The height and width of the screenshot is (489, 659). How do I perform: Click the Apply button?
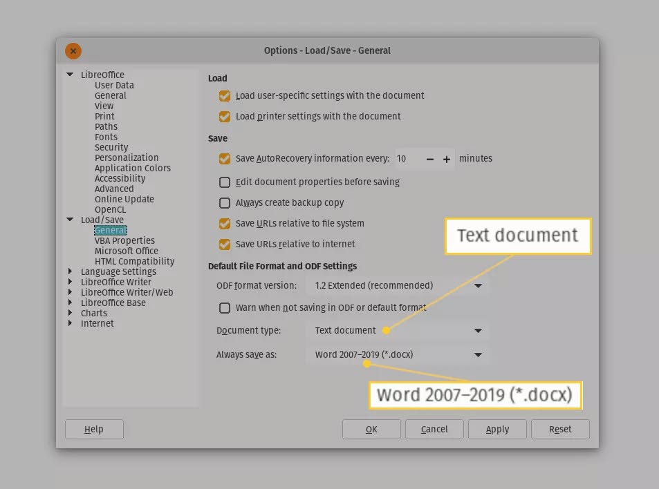(x=497, y=430)
